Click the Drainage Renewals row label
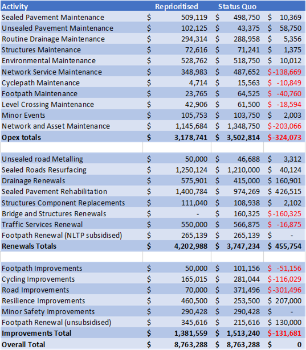The image size is (306, 350). click(x=34, y=181)
